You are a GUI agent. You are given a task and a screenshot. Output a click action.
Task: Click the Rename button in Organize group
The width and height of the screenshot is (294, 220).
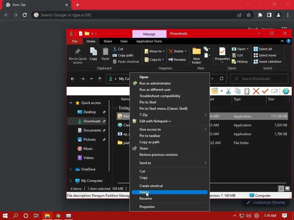click(177, 60)
